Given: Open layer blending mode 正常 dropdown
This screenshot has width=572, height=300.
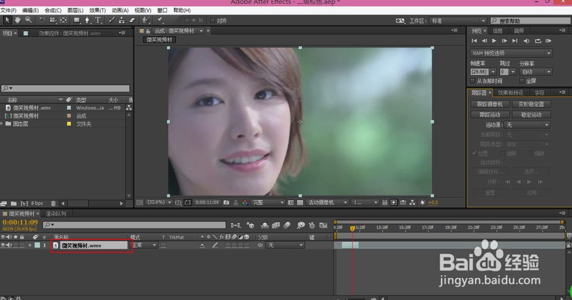Looking at the screenshot, I should (x=144, y=245).
